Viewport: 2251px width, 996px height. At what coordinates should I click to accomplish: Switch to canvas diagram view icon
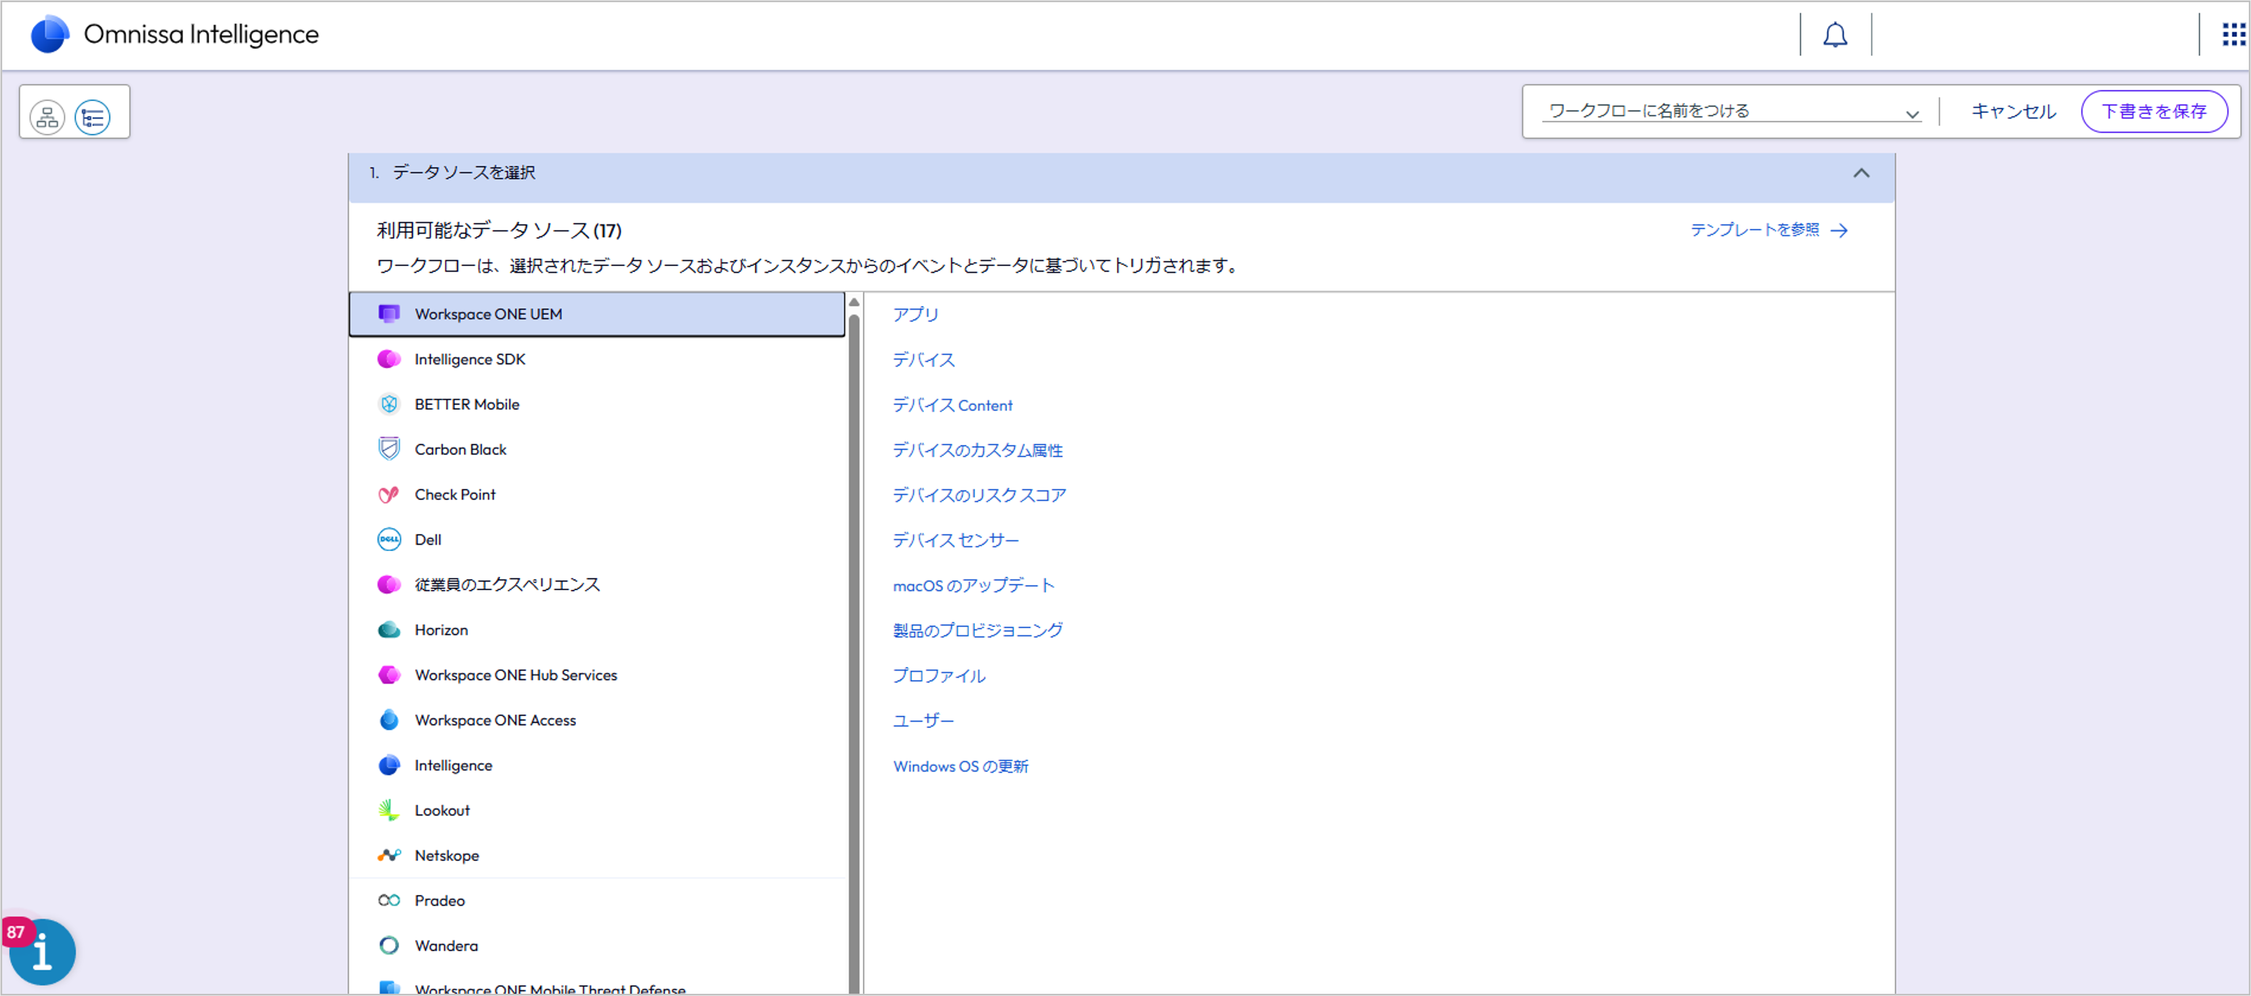tap(47, 117)
